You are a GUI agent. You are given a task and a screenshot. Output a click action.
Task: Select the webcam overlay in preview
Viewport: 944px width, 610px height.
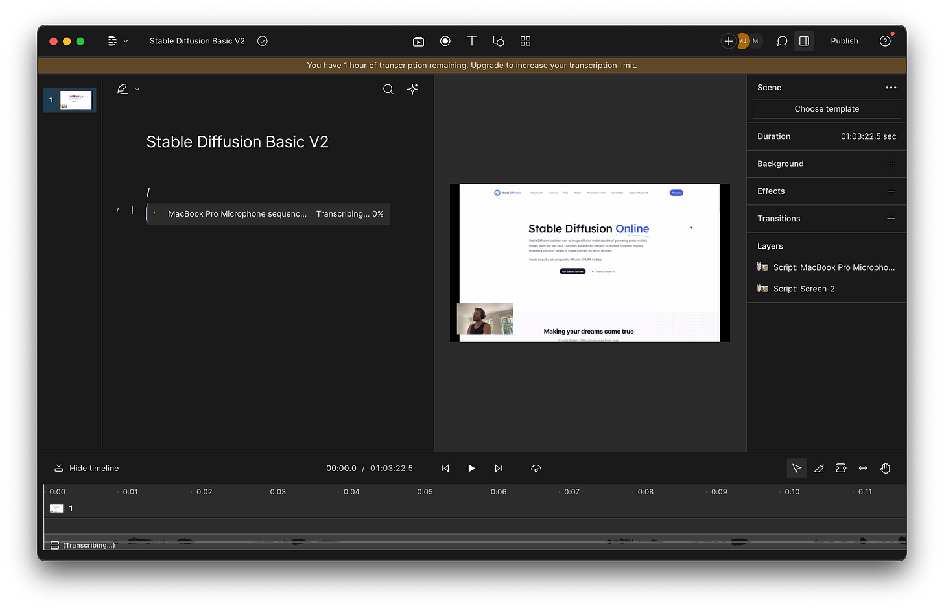[x=485, y=319]
